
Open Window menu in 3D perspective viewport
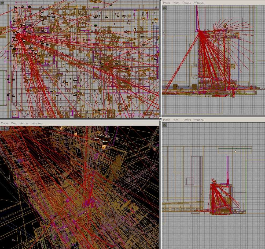point(37,123)
